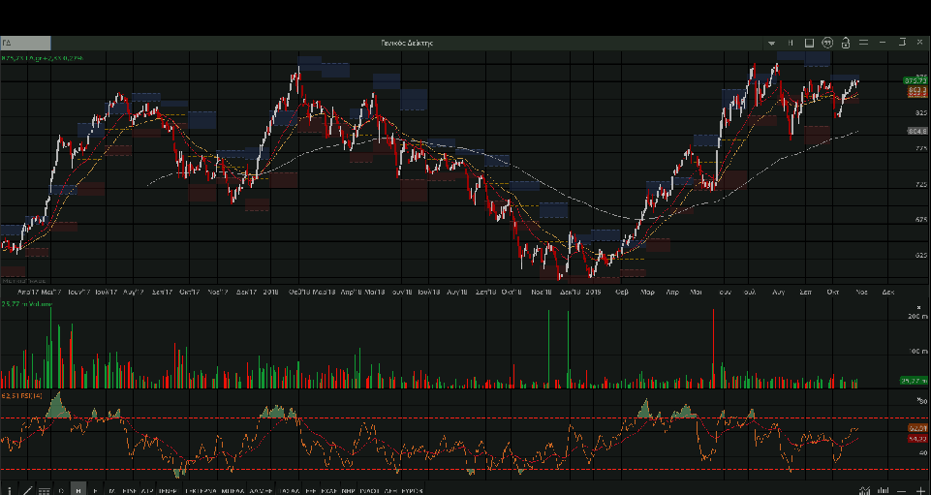Expand the dropdown arrow in title bar
931x495 pixels.
coord(772,43)
